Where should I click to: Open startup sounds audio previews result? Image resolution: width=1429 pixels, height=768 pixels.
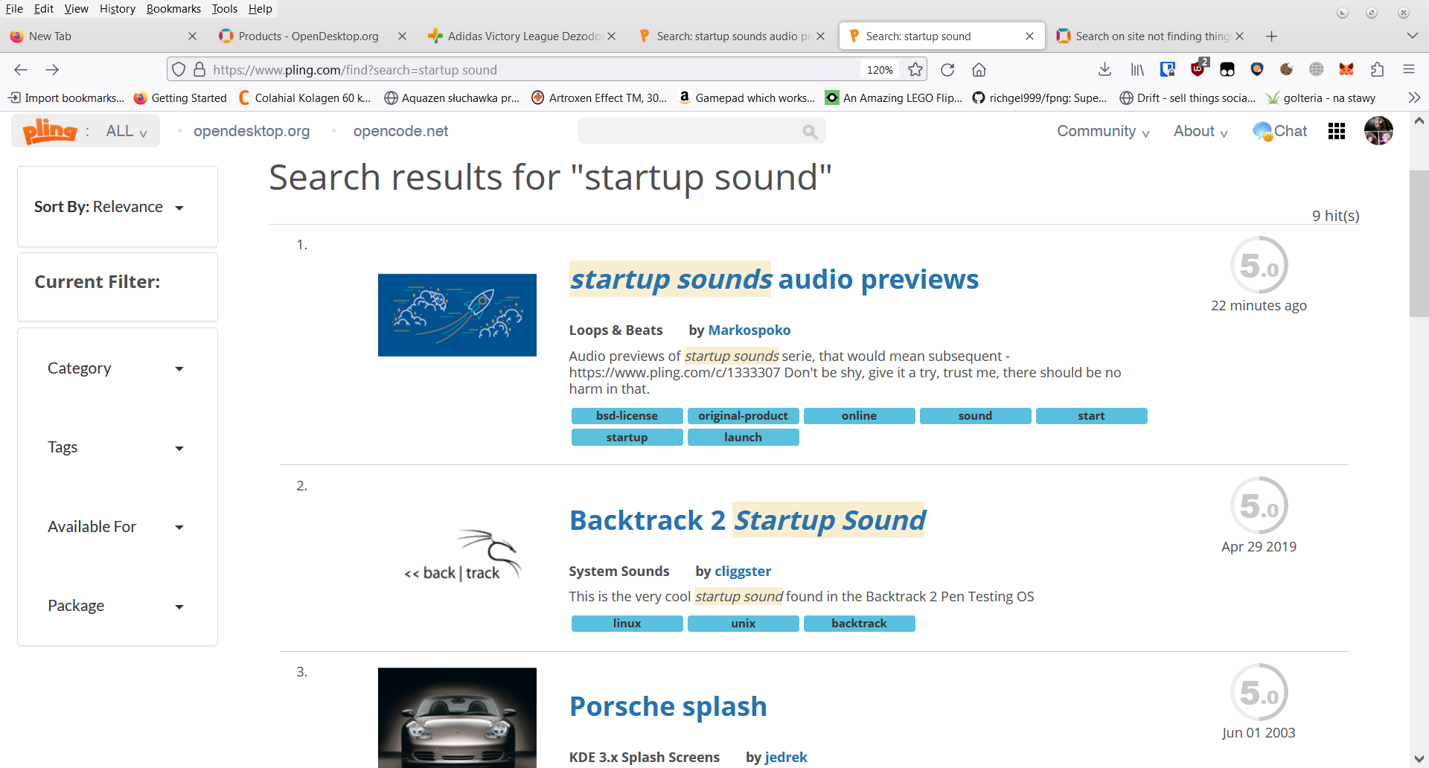(774, 279)
